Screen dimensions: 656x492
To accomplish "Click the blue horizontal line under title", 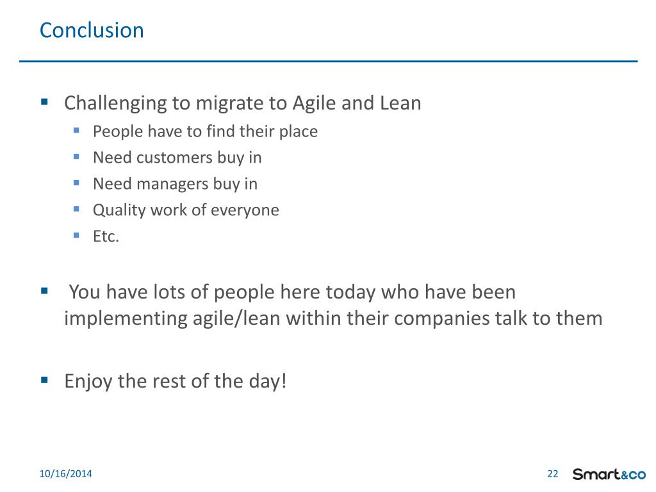I will [329, 61].
